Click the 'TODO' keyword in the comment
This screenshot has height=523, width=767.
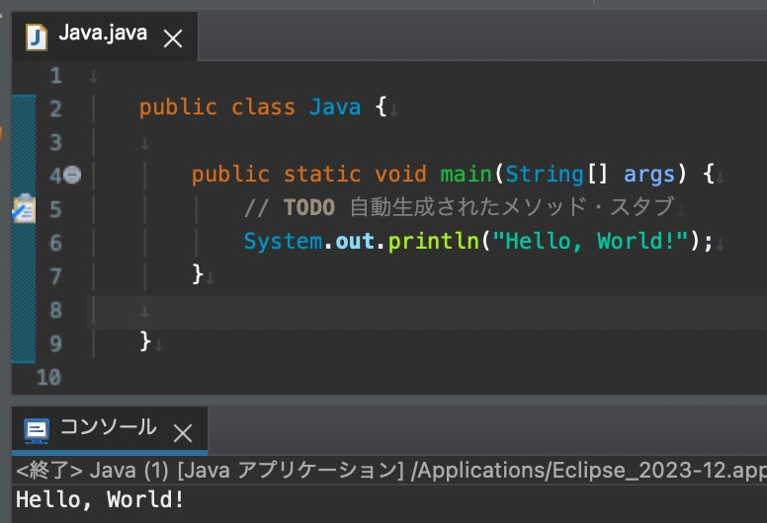coord(309,207)
